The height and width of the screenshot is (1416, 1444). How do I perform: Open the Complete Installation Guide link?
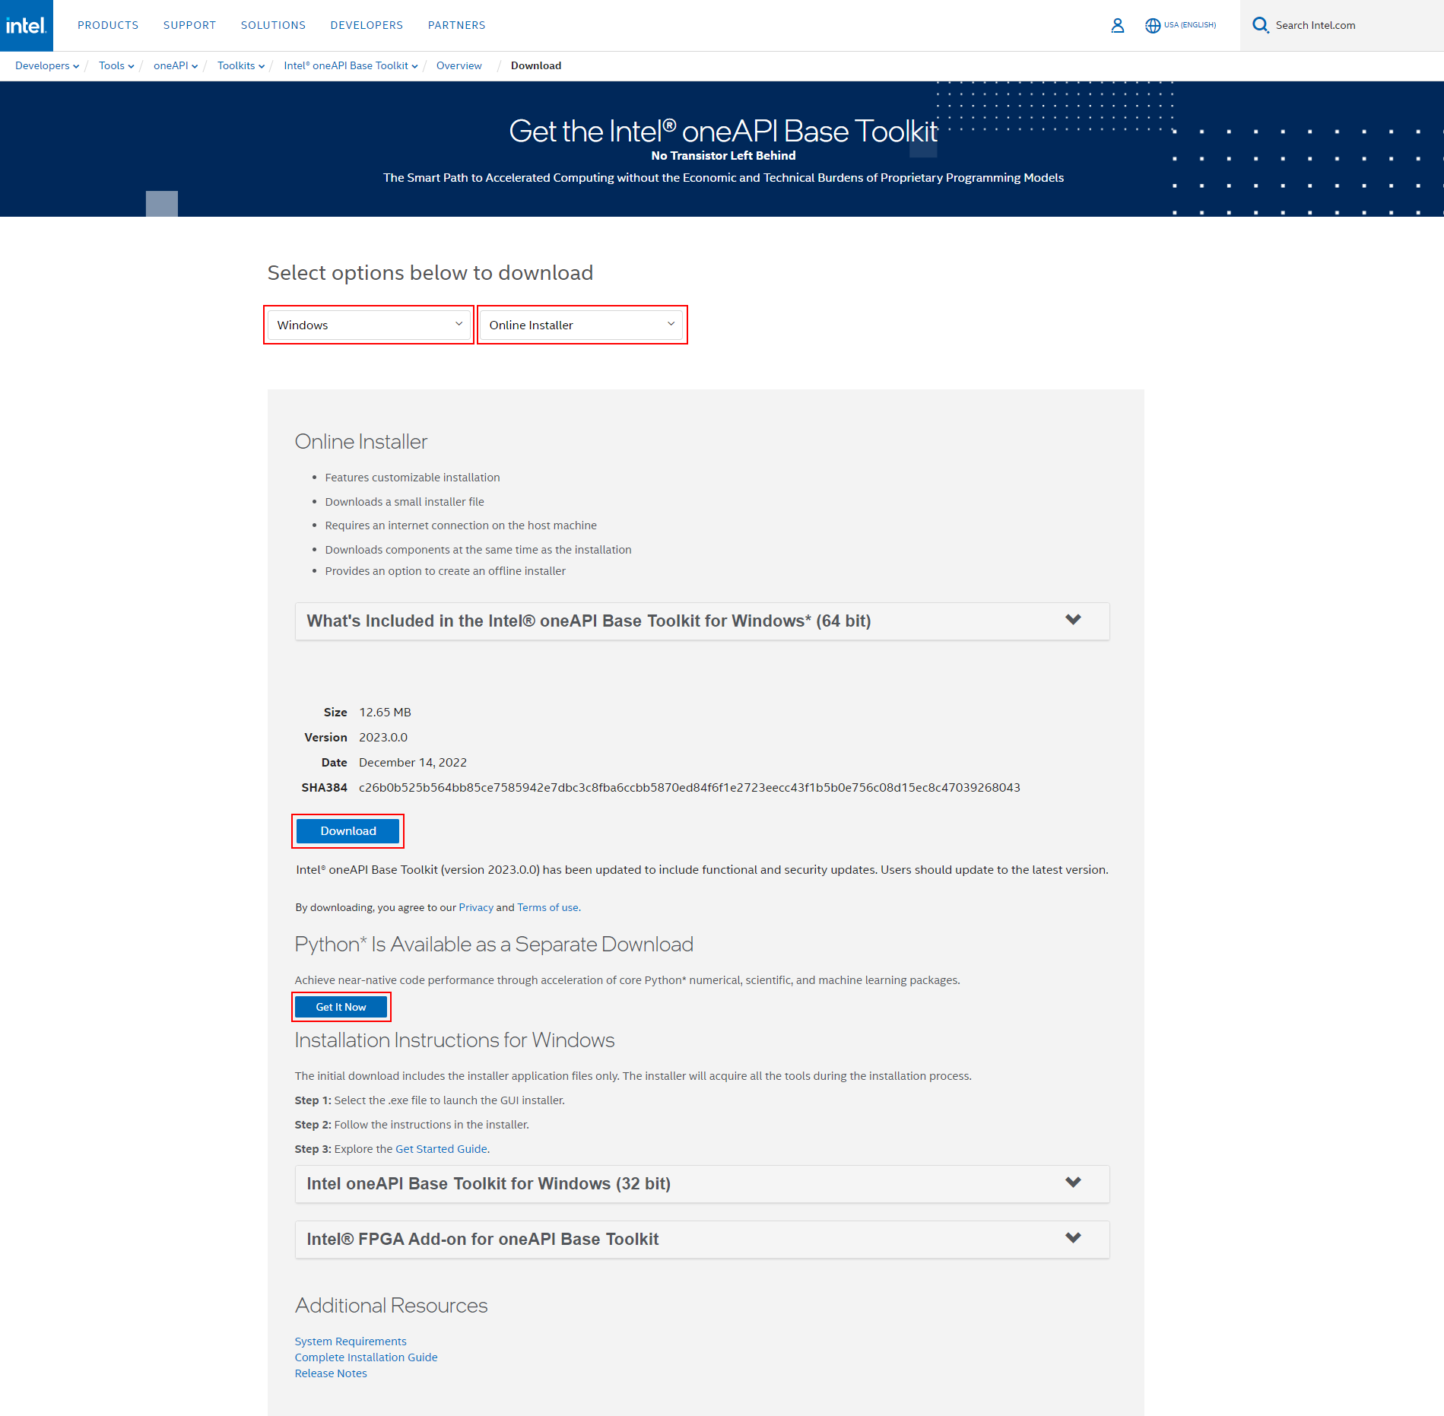coord(366,1357)
